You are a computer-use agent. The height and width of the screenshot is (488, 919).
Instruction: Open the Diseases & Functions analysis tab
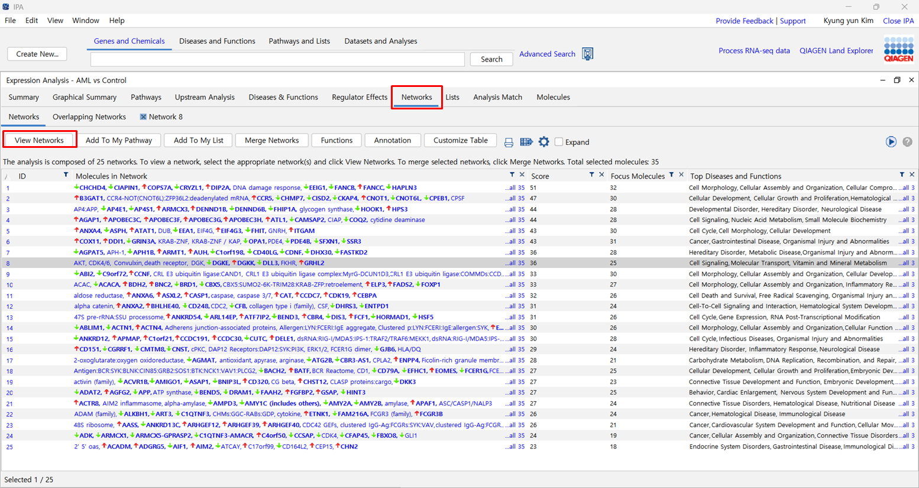[x=283, y=97]
